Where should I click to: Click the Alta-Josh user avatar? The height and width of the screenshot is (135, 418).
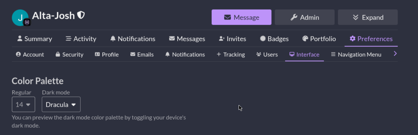click(20, 18)
